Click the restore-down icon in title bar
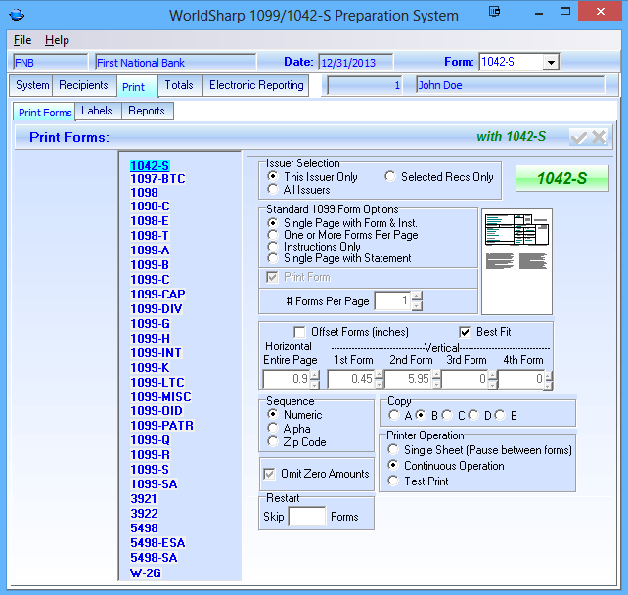The width and height of the screenshot is (628, 595). (494, 12)
